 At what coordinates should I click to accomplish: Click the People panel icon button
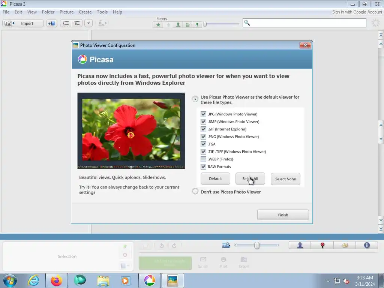click(x=300, y=245)
